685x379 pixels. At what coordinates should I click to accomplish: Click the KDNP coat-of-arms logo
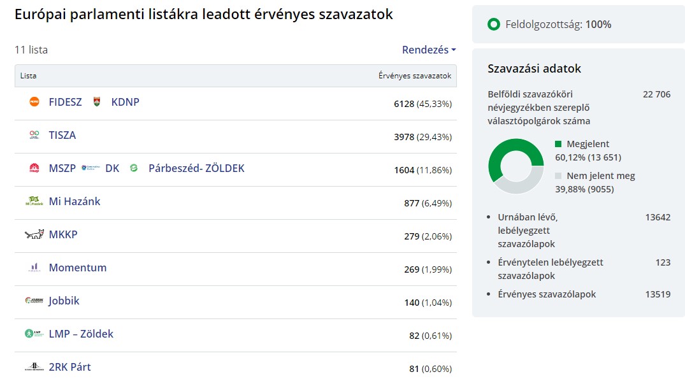coord(97,102)
